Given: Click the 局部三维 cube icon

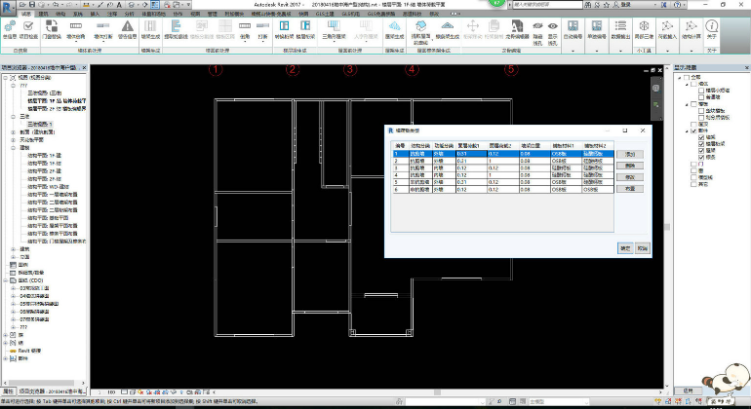Looking at the screenshot, I should pos(644,26).
